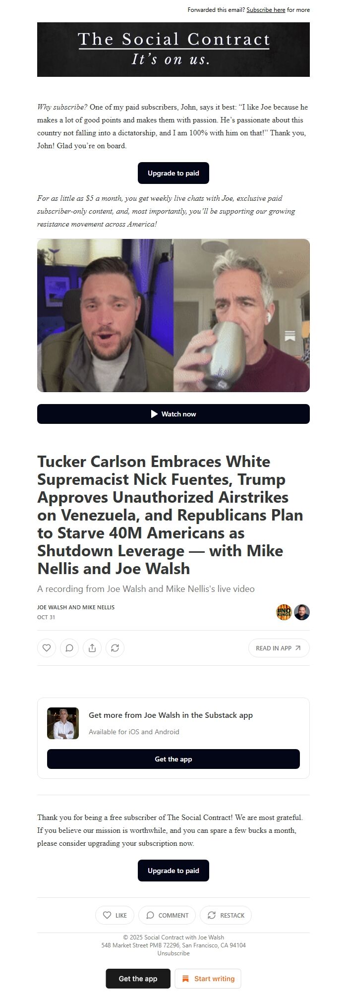347x993 pixels.
Task: Click the COMMENT button near the footer
Action: click(167, 915)
